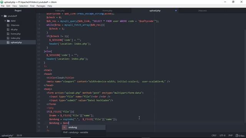This screenshot has height=138, width=246.
Task: Switch to the index.php editor tab
Action: (60, 11)
